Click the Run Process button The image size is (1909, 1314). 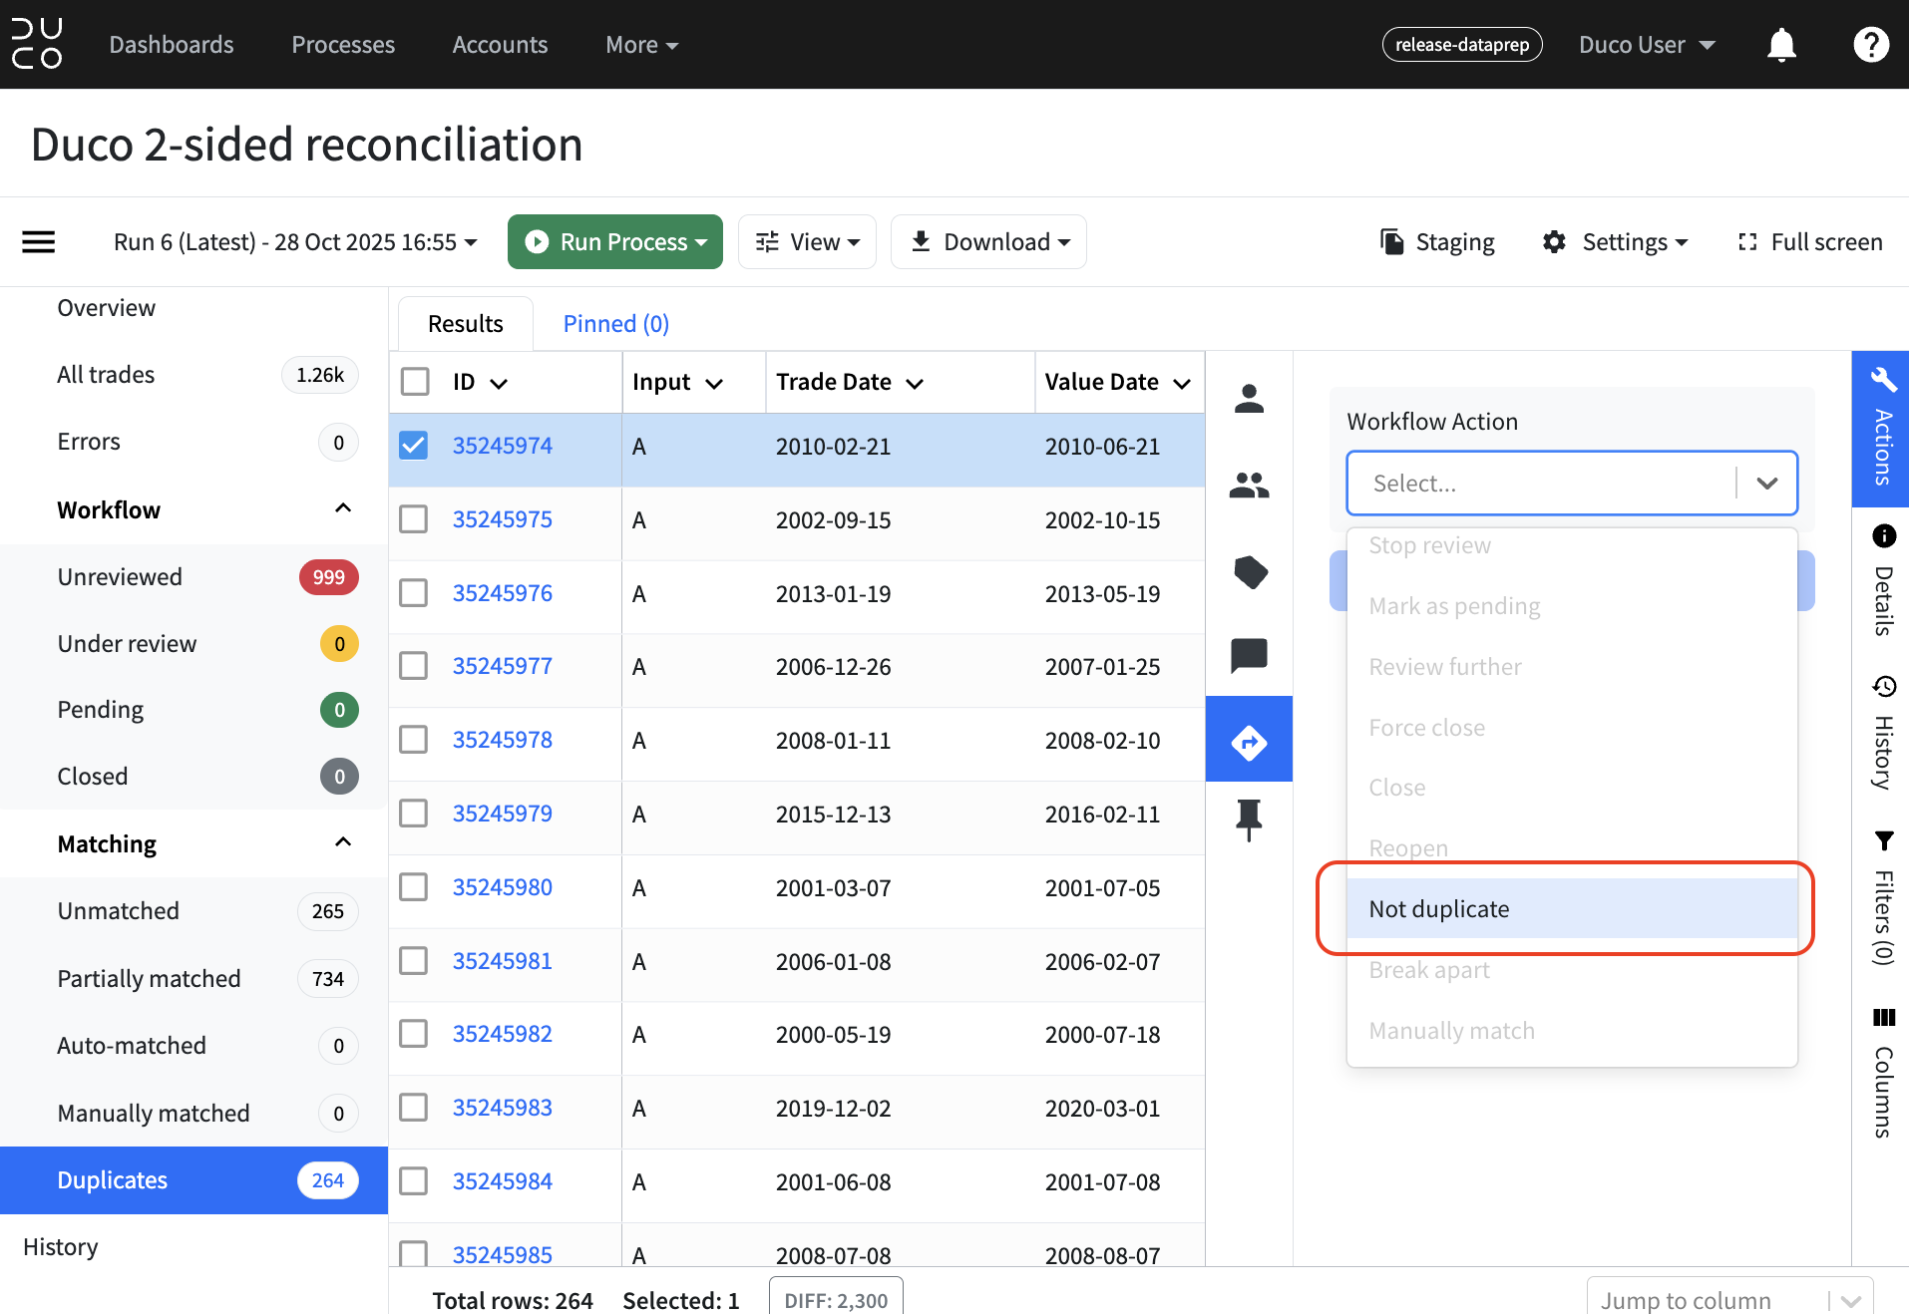615,242
